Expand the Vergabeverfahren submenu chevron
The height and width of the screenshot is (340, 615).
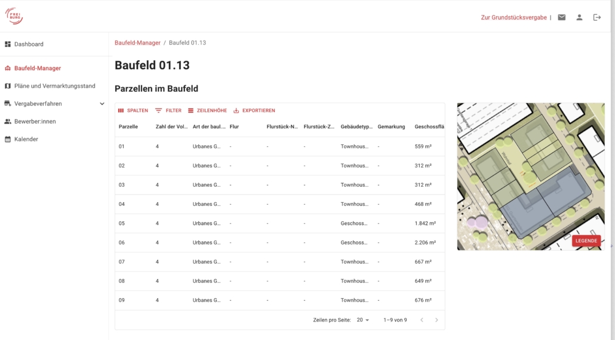coord(102,104)
